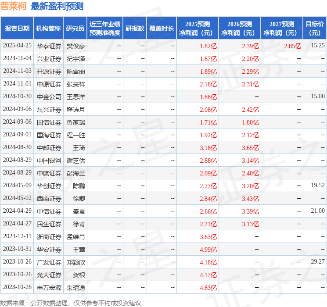The width and height of the screenshot is (327, 307).
Task: Select the 浙商证券 institution cell
Action: point(49,237)
